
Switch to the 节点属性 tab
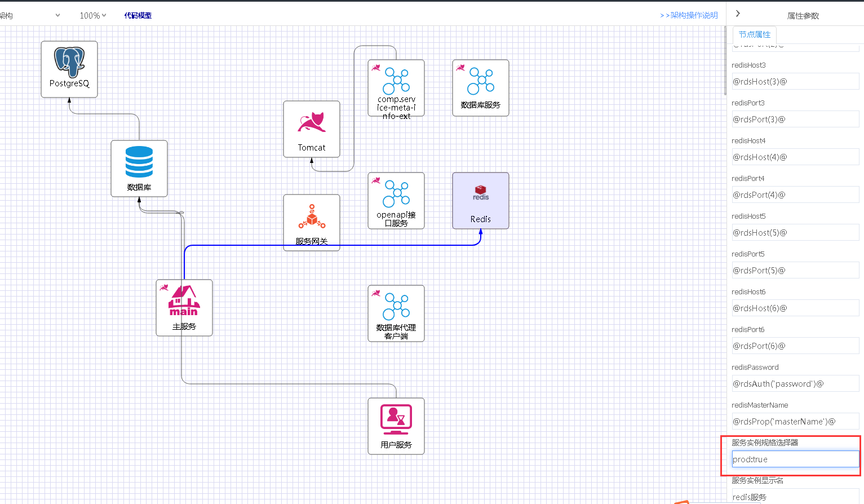[x=754, y=34]
